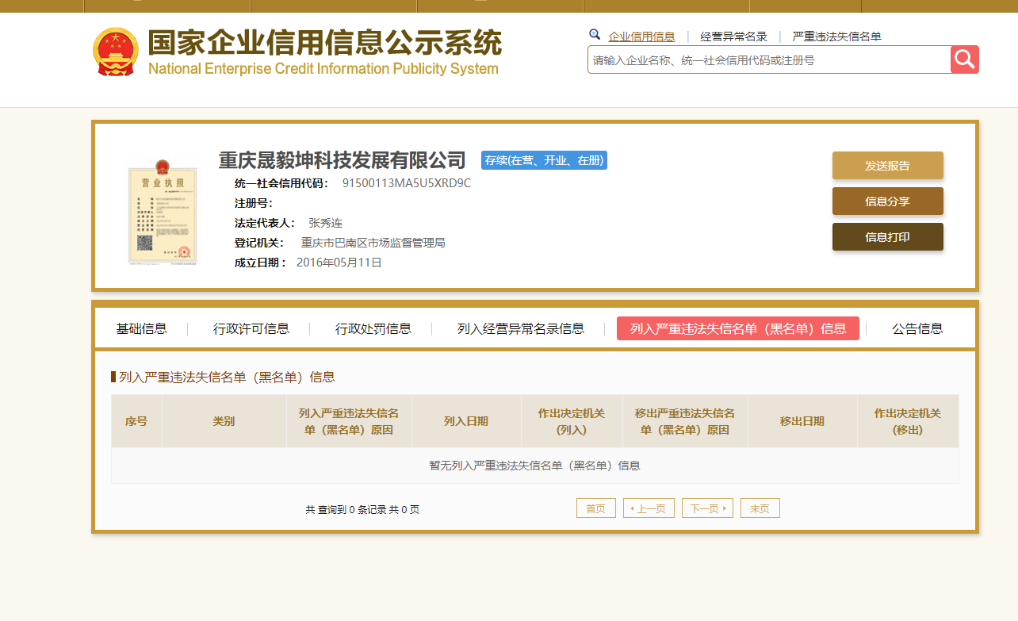Click the credit code 91500113MA5U5XRD9C
The image size is (1018, 621).
407,183
